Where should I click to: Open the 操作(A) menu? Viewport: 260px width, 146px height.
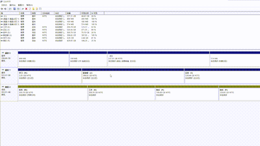click(x=13, y=5)
